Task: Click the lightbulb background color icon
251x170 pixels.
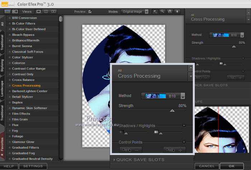Action: pos(177,11)
